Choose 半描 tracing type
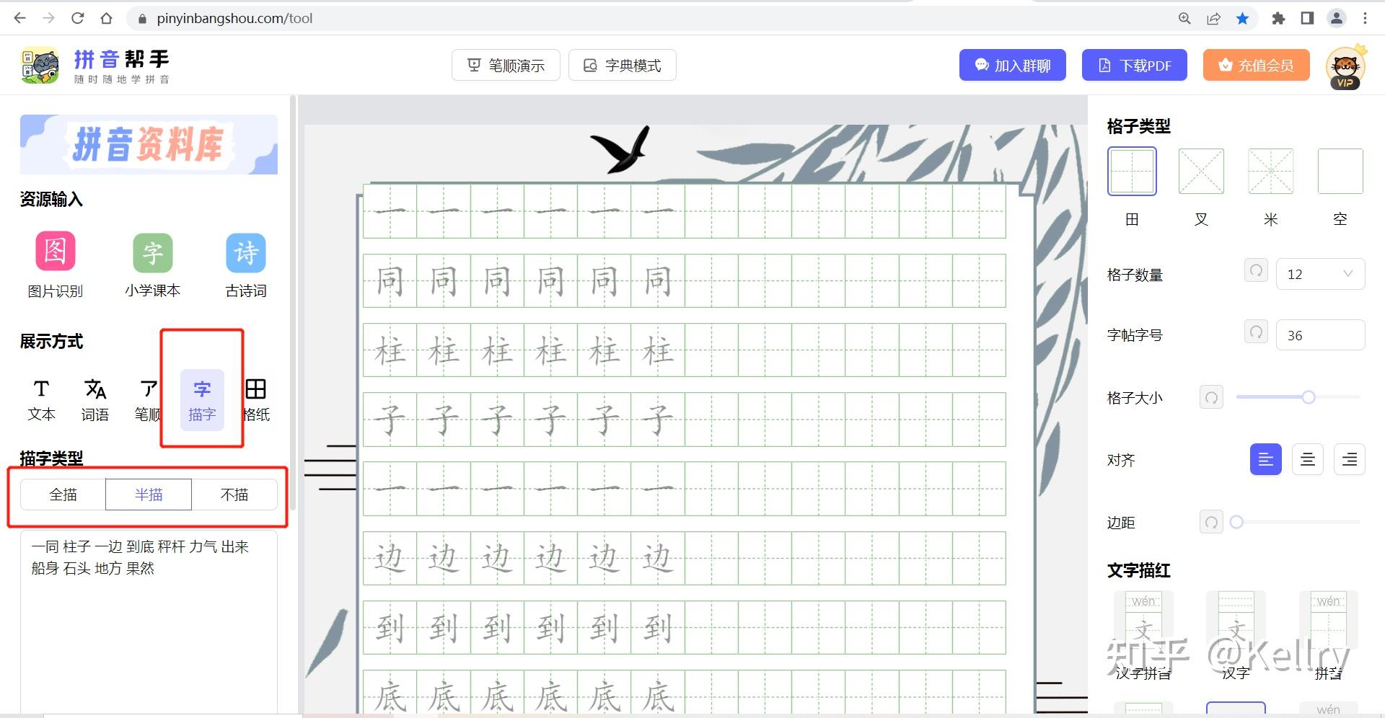 pyautogui.click(x=149, y=495)
